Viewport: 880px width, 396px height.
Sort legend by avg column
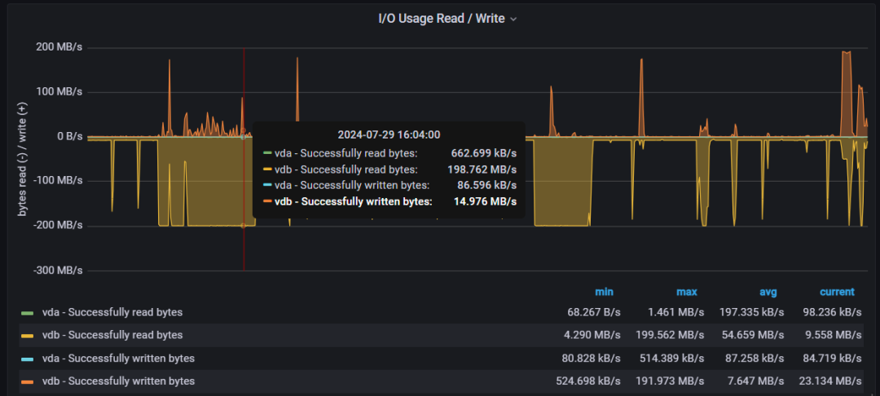pyautogui.click(x=768, y=292)
